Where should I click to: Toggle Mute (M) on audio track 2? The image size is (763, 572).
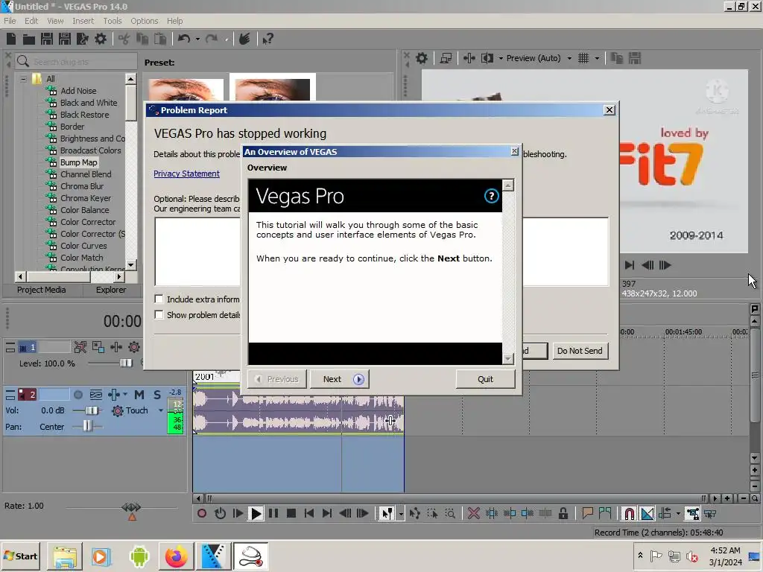(139, 395)
